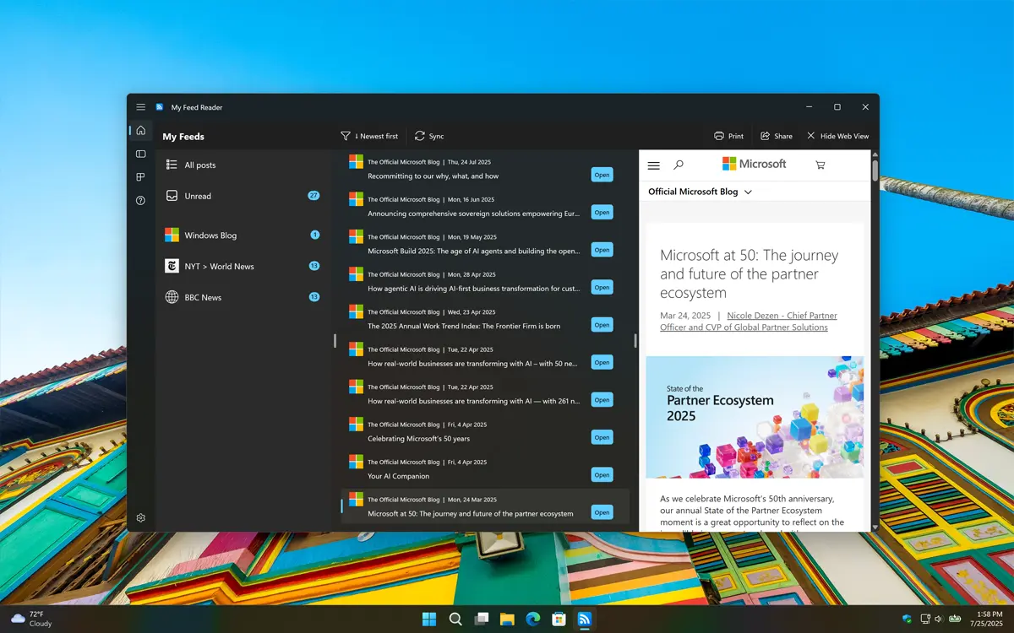Open the BBC News feed

pos(243,297)
